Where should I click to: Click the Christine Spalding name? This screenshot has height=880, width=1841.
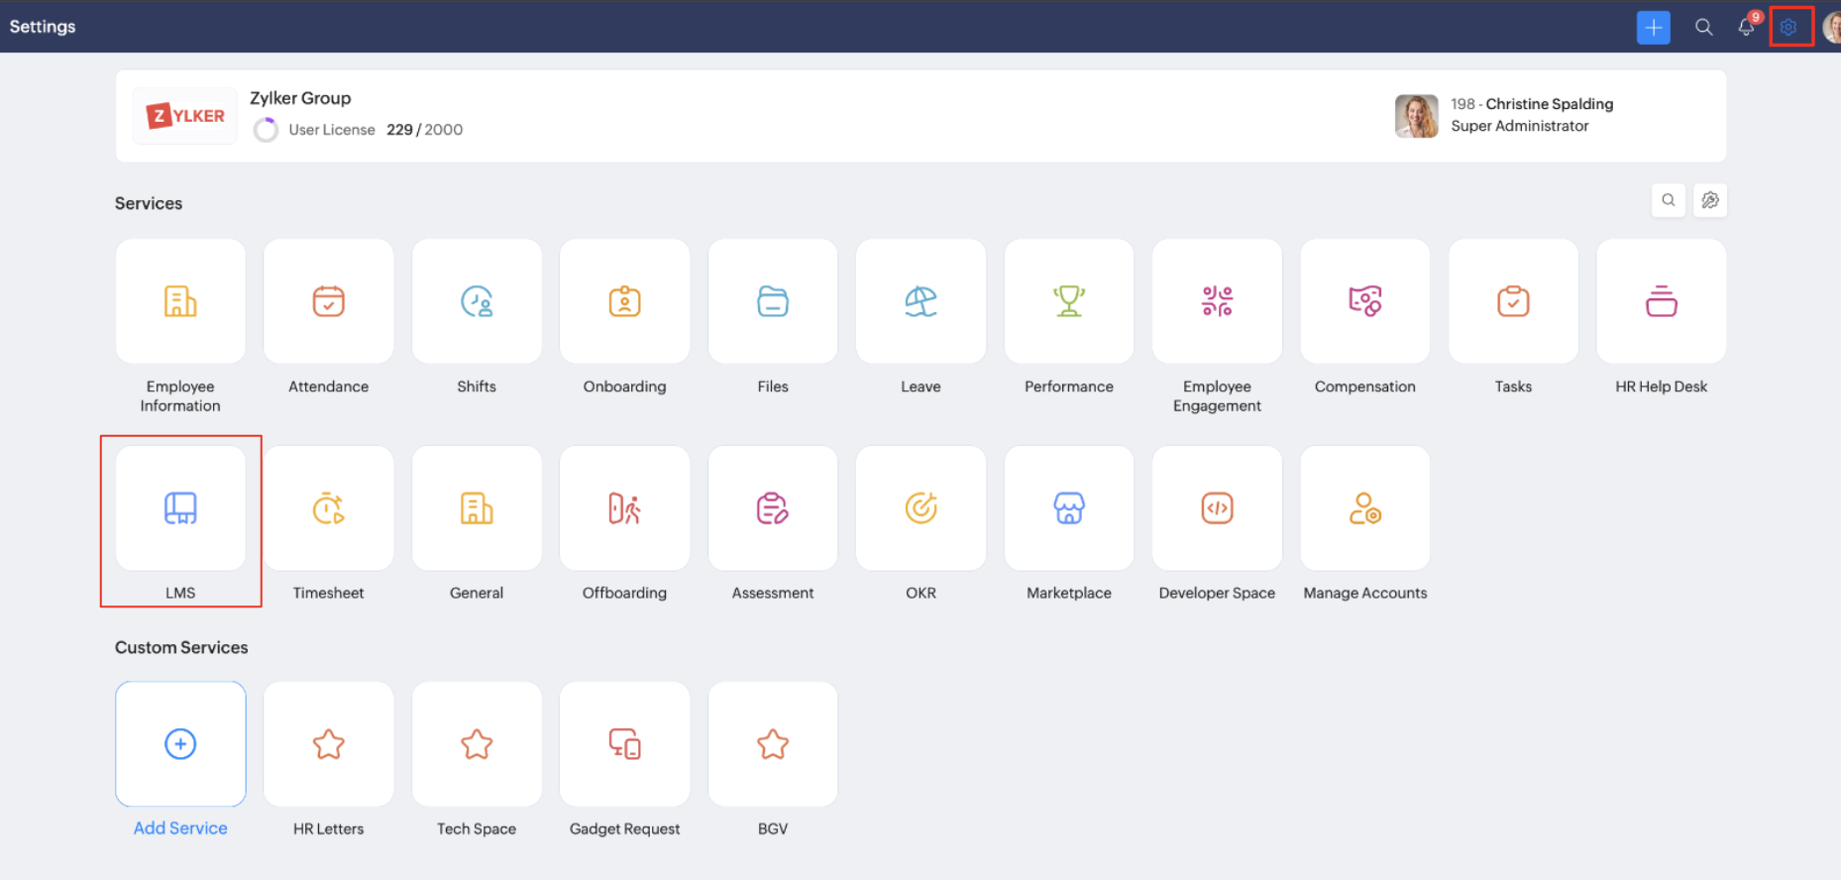[x=1550, y=104]
